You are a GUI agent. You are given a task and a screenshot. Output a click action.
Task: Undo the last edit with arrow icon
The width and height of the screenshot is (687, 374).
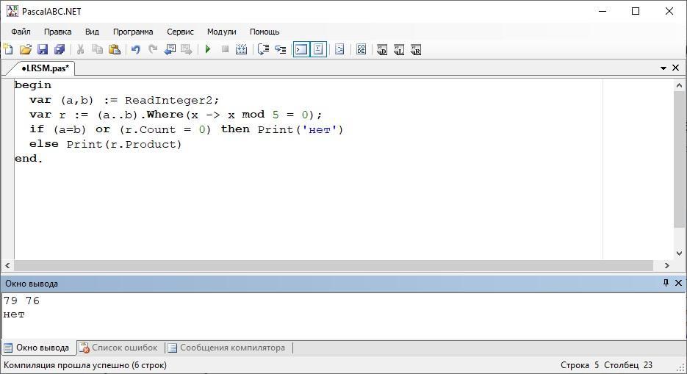136,49
